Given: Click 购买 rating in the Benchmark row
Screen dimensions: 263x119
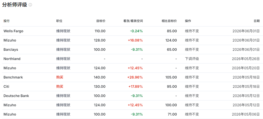Looking at the screenshot, I should 60,77.
